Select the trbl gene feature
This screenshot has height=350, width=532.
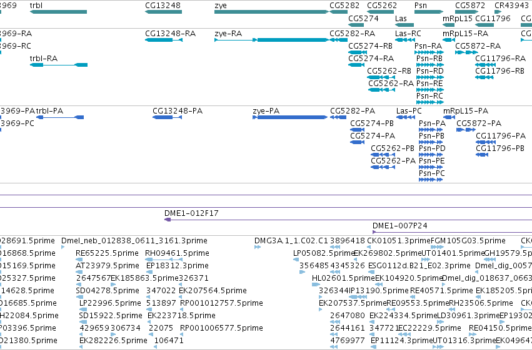pyautogui.click(x=58, y=12)
